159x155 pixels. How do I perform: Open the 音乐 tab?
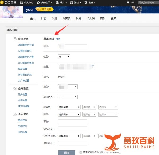(103, 18)
